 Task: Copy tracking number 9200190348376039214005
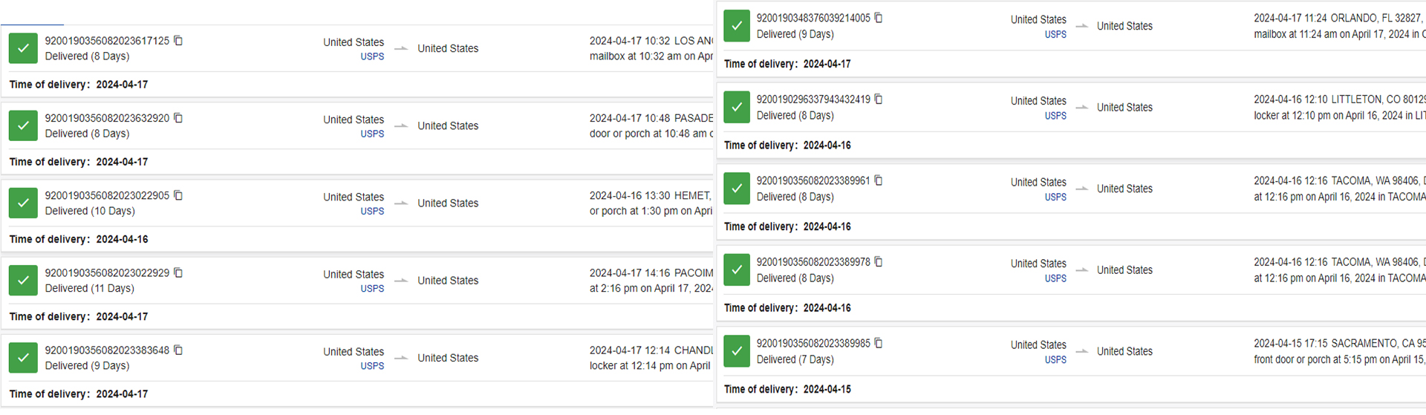[x=879, y=18]
